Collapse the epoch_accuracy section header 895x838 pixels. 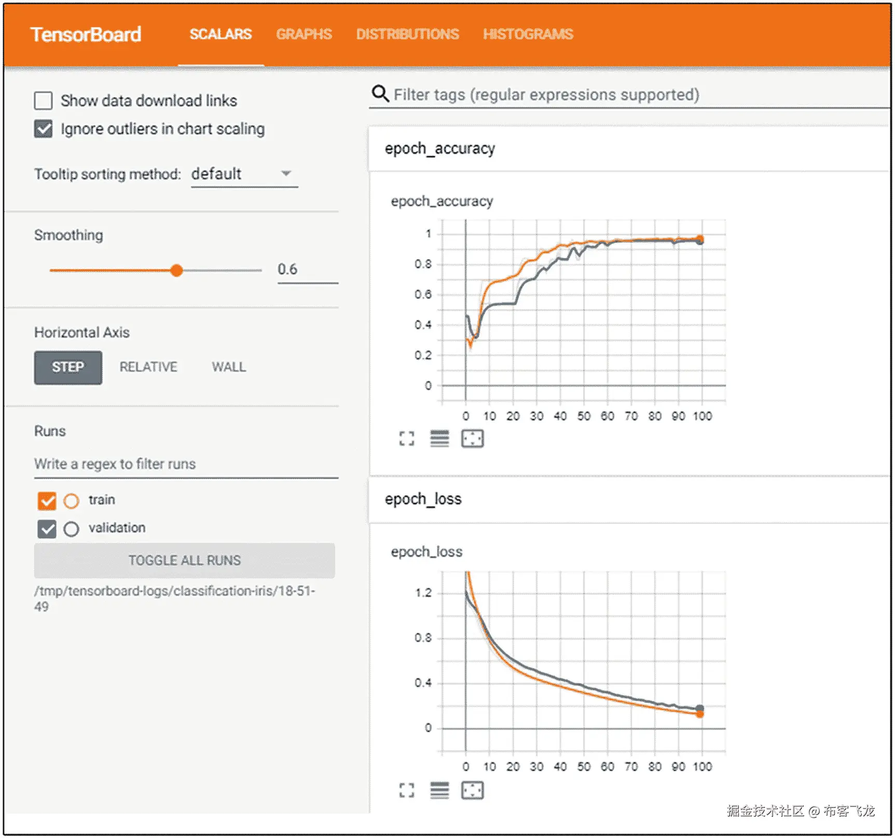[x=629, y=149]
